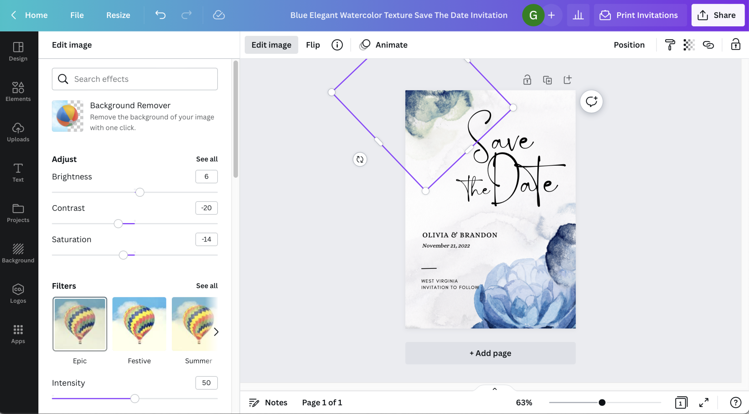Click the link chain icon
Image resolution: width=749 pixels, height=414 pixels.
pos(708,45)
